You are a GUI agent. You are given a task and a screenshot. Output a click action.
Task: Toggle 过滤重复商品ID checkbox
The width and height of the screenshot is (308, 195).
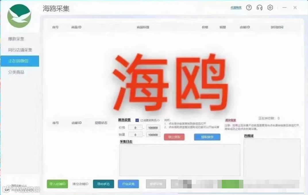pos(137,120)
